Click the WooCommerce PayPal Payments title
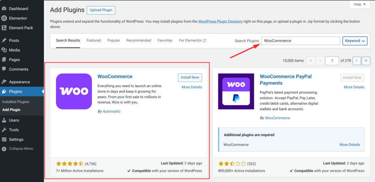375x182 pixels. 286,80
